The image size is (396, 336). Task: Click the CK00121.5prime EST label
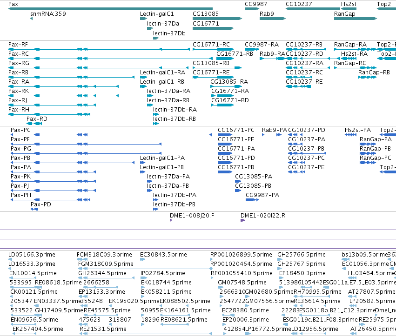click(34, 292)
